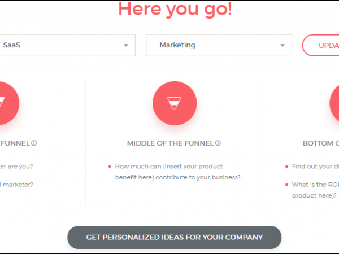Screen dimensions: 339x254
Task: Click the partially visible bottom funnel icon
Action: (334, 103)
